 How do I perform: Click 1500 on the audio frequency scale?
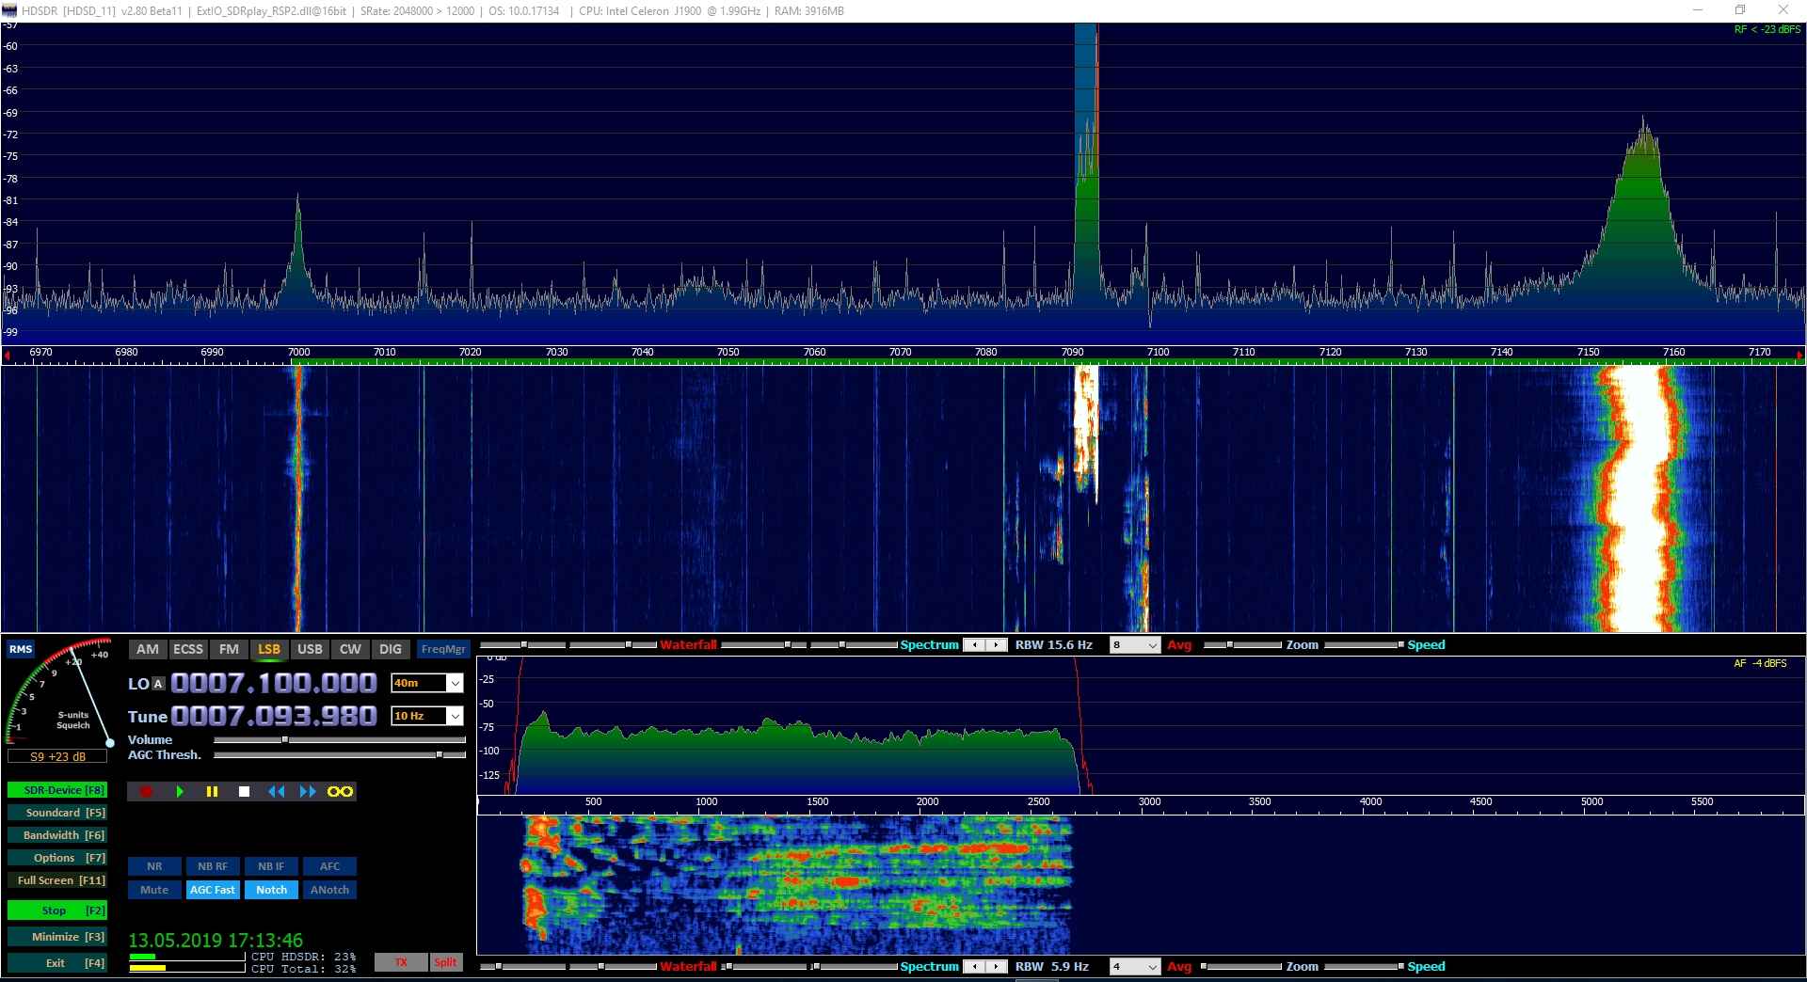point(818,801)
